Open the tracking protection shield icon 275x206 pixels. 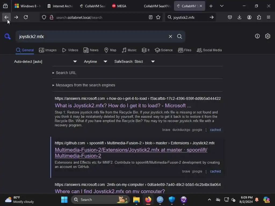pos(44,17)
